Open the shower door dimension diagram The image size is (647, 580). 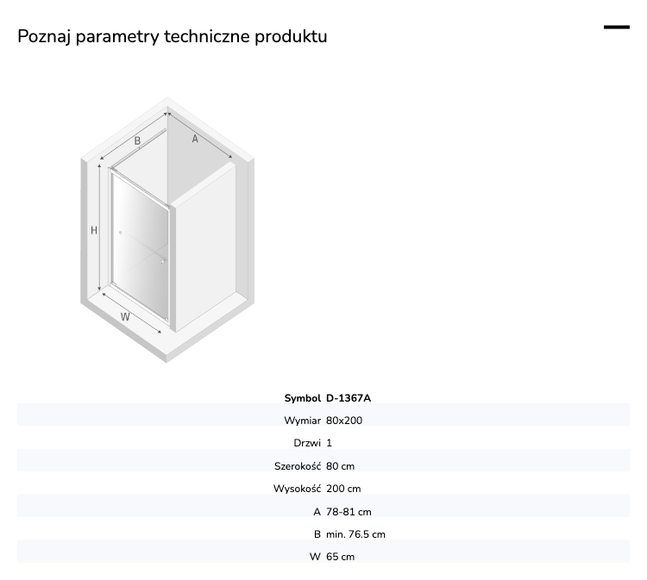[x=167, y=230]
